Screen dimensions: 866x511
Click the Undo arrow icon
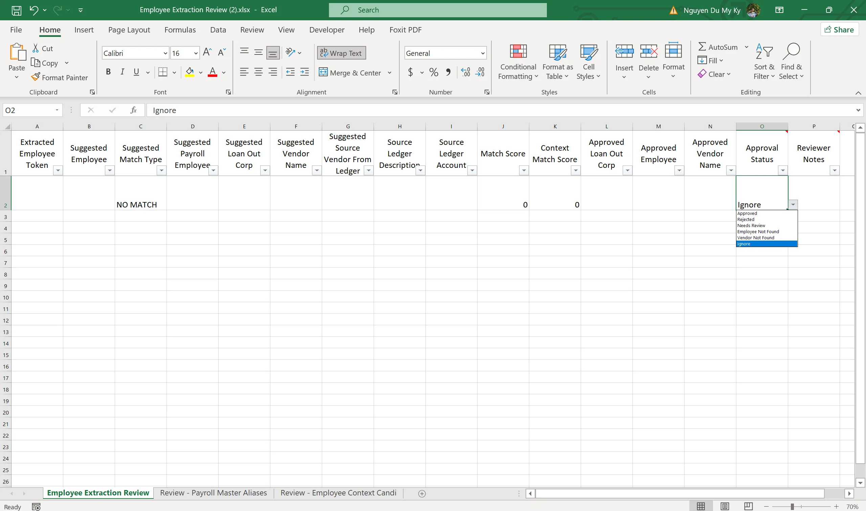[x=34, y=10]
